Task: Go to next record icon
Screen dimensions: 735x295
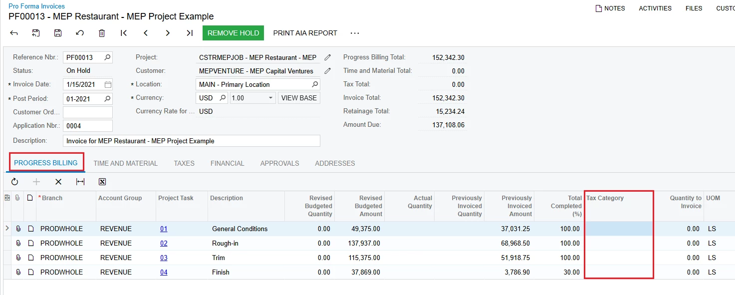Action: 168,33
